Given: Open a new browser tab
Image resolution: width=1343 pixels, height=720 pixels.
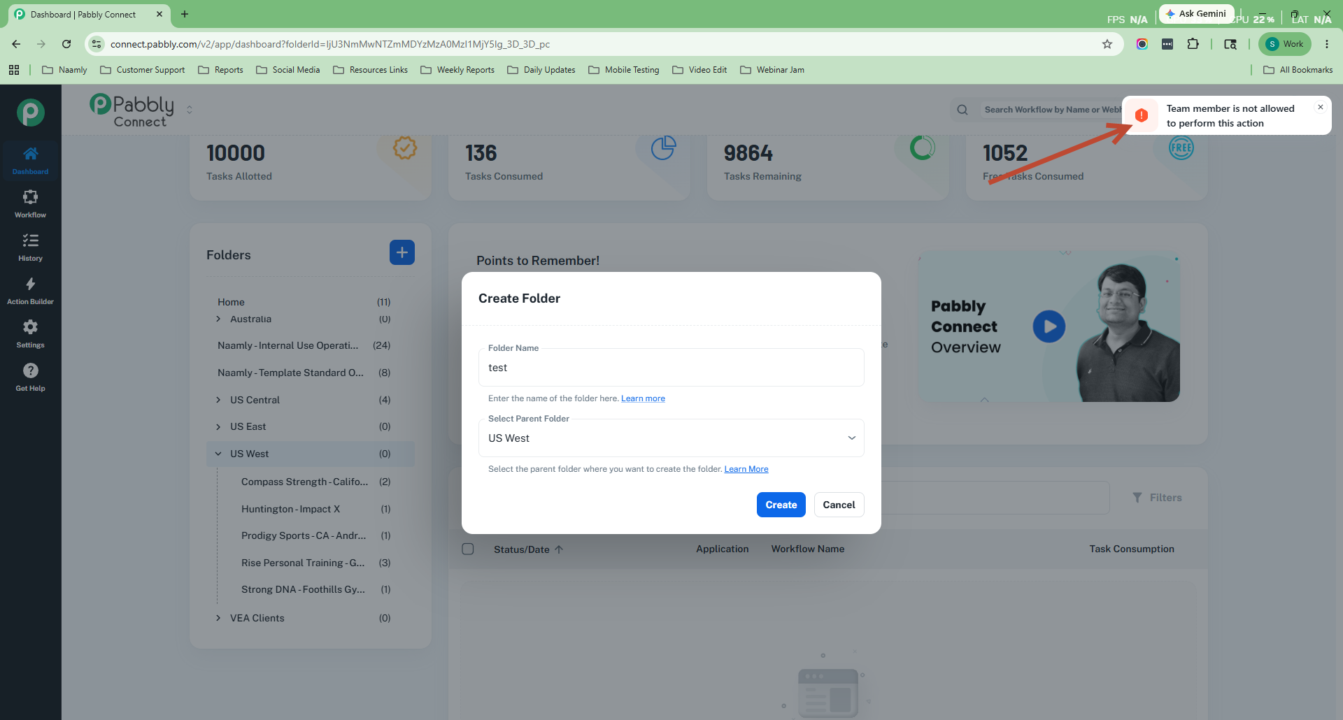Looking at the screenshot, I should (x=185, y=14).
